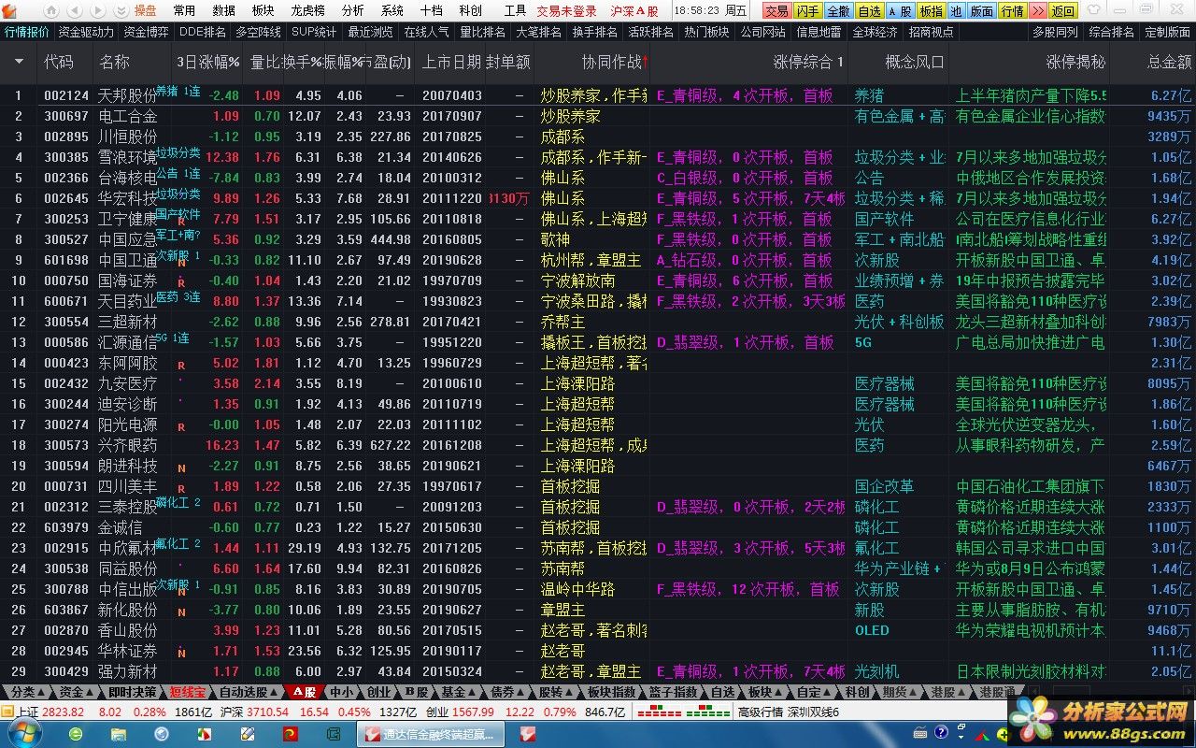The image size is (1196, 748).
Task: Sort by 上市日期 column header
Action: tap(451, 63)
